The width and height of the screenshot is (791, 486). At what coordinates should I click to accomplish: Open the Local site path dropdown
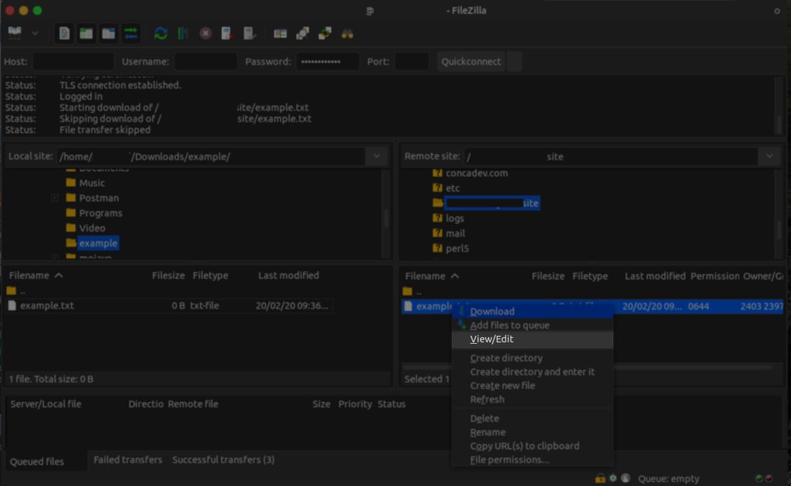click(377, 156)
